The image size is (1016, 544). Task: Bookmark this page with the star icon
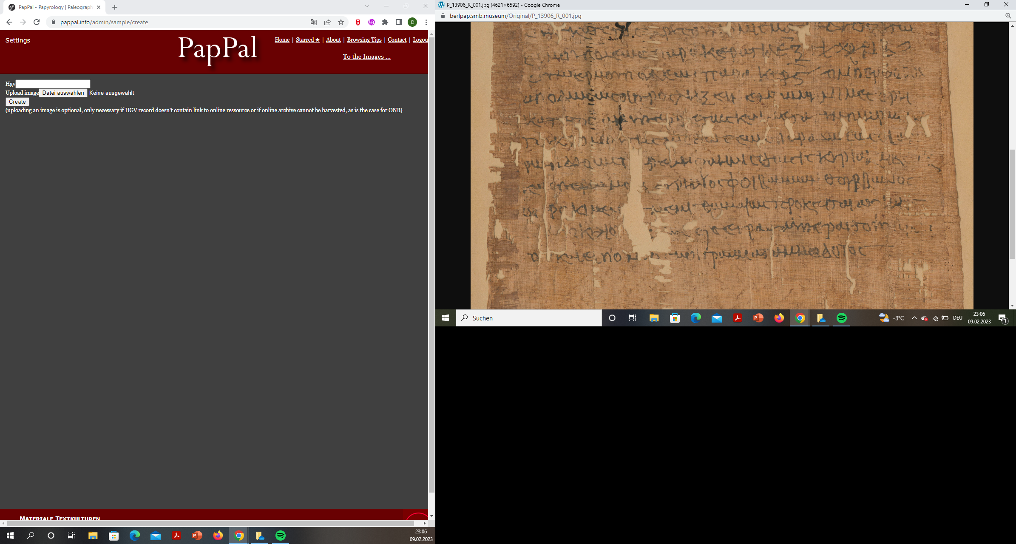(341, 22)
